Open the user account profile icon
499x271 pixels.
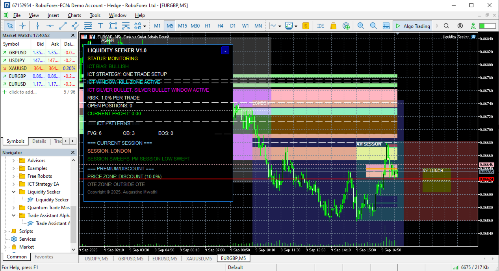click(460, 26)
